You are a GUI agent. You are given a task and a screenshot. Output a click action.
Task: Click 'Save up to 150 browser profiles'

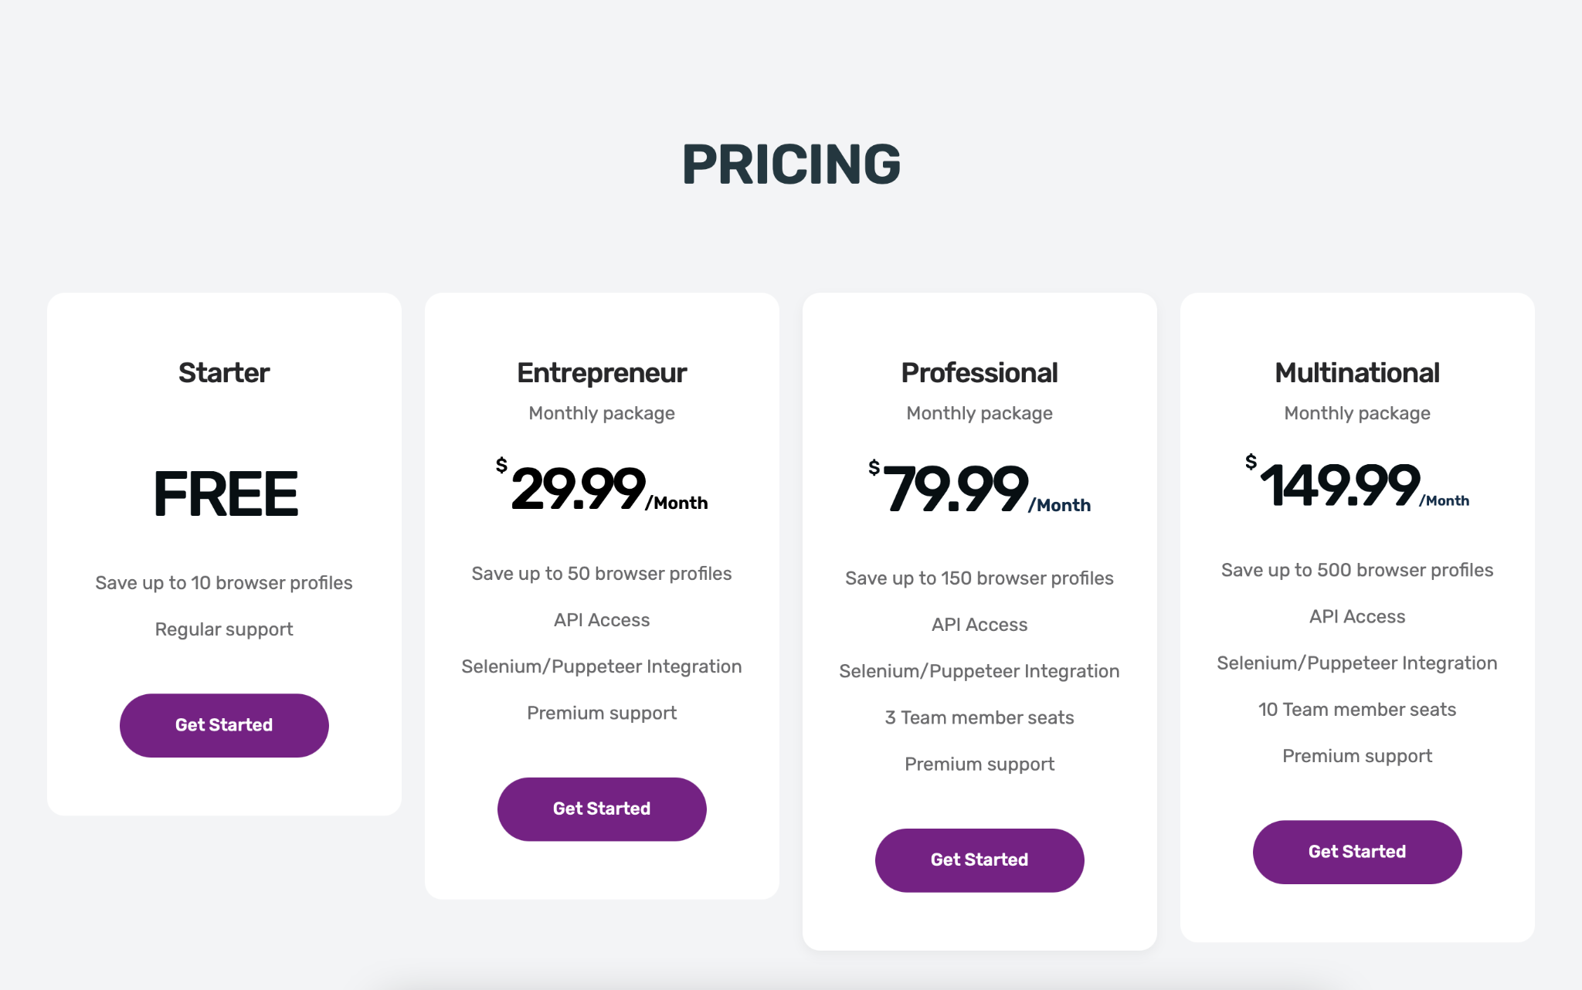point(979,578)
